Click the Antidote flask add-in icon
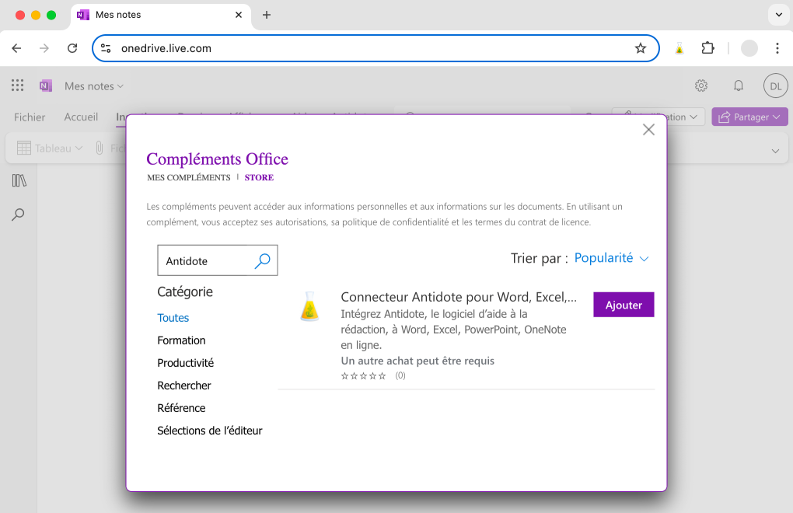 pyautogui.click(x=309, y=306)
